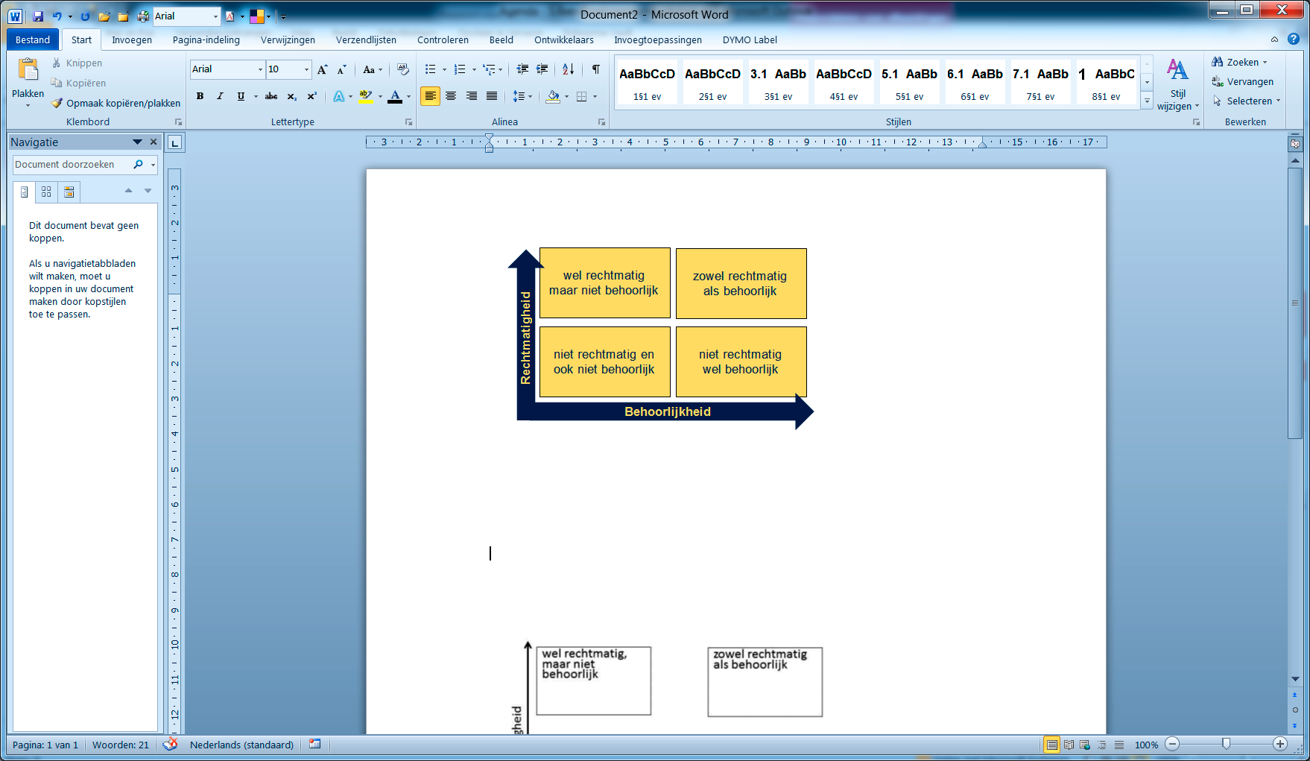Switch to Pagina-indeling tab

pos(206,40)
